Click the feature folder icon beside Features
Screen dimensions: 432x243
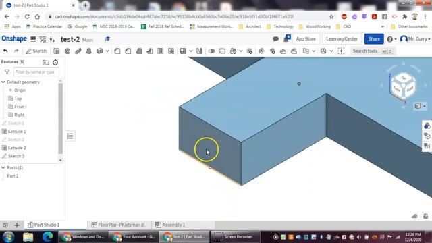[x=46, y=62]
